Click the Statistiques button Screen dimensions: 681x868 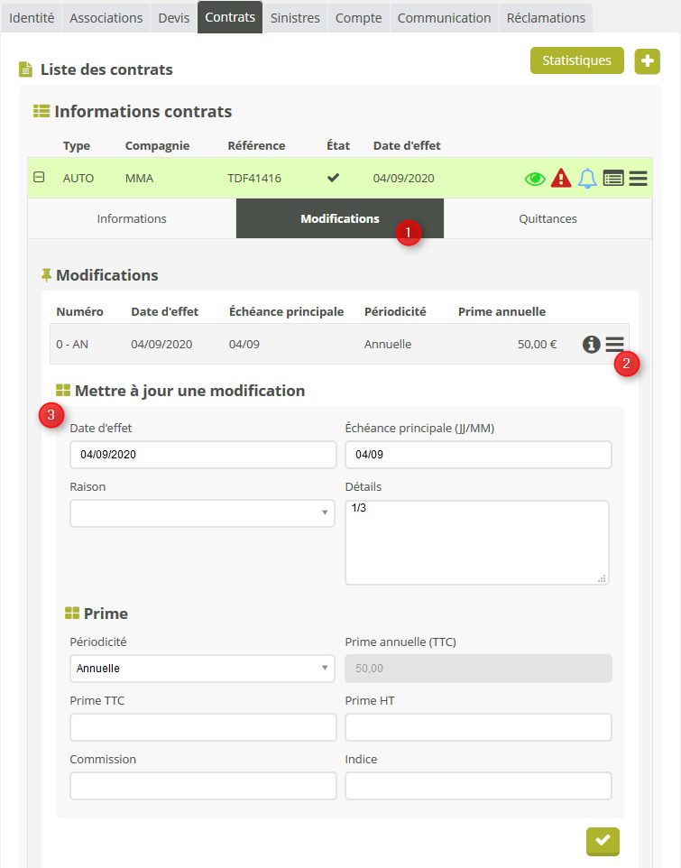(x=576, y=60)
